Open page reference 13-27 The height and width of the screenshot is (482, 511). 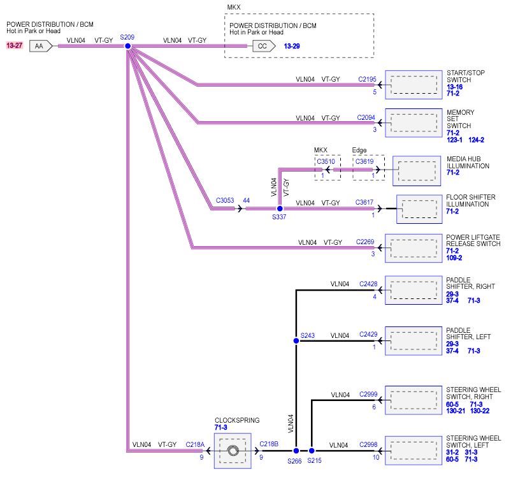click(15, 46)
